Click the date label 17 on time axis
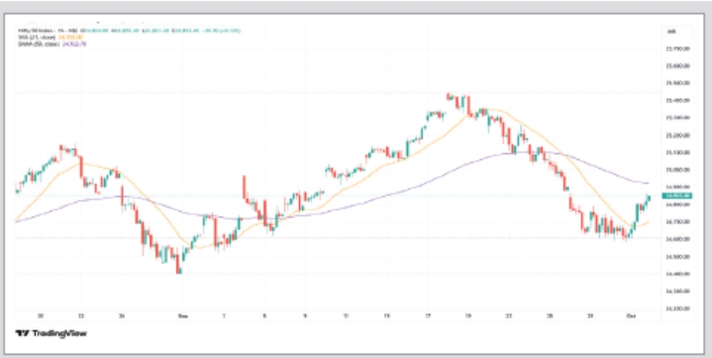This screenshot has height=358, width=712. point(428,316)
